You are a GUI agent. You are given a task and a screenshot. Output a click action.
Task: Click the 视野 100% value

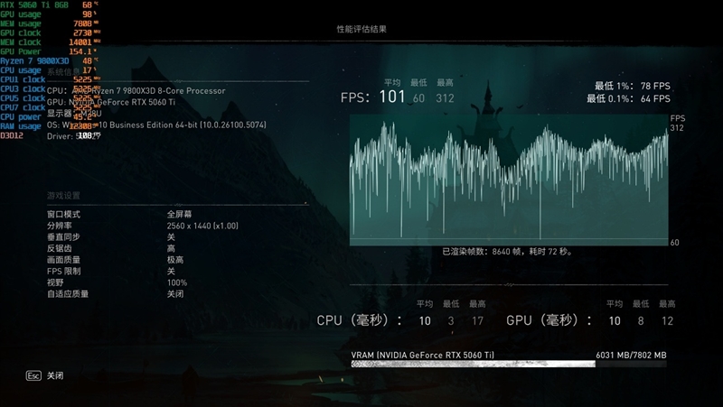click(x=176, y=282)
